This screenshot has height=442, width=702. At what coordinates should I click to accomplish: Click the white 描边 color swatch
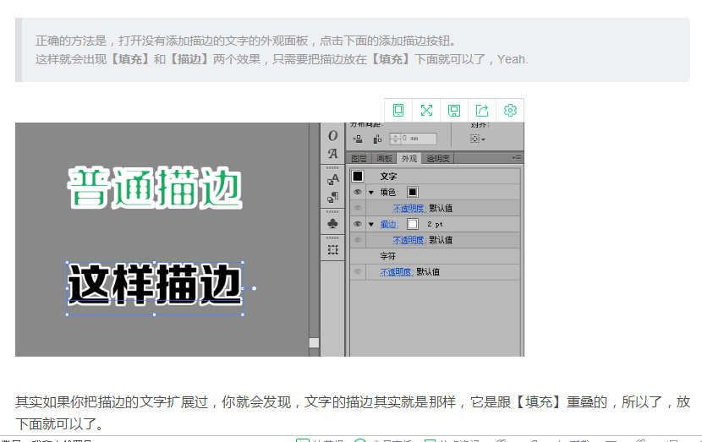[x=413, y=224]
